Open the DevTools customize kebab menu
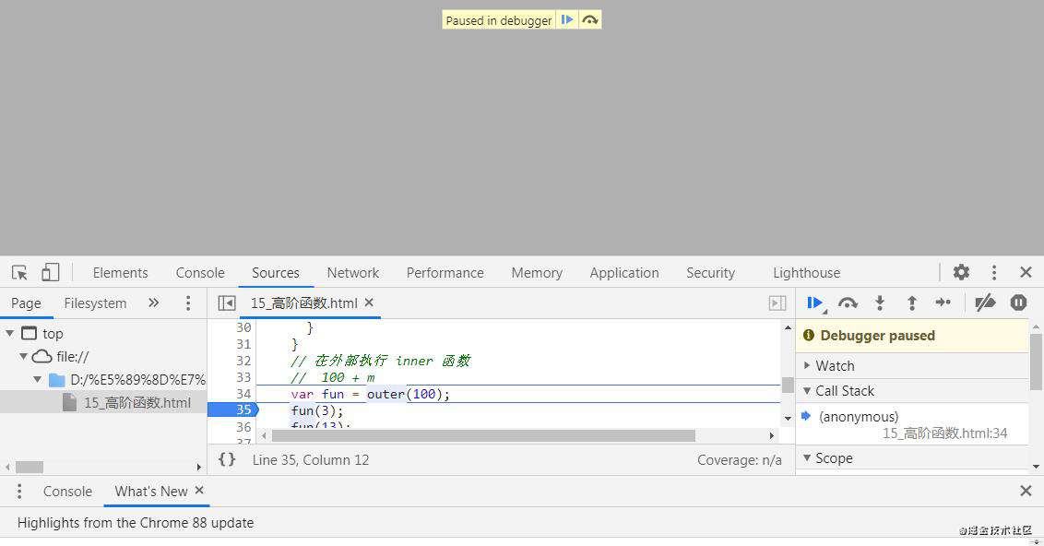This screenshot has height=546, width=1044. click(x=994, y=272)
